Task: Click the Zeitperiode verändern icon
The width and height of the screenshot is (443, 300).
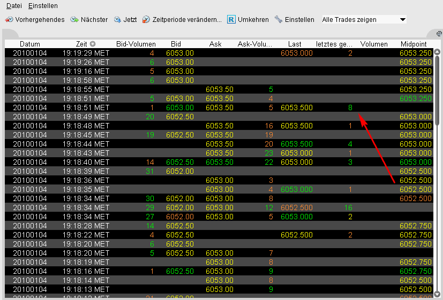Action: point(146,19)
